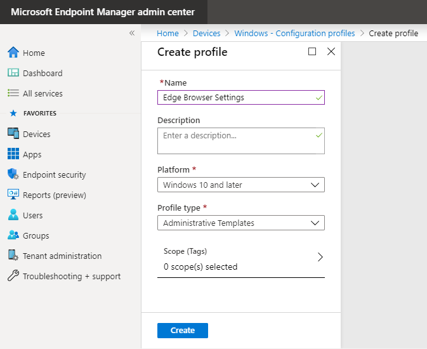Expand Scope (Tags) selection
Image resolution: width=427 pixels, height=349 pixels.
241,259
